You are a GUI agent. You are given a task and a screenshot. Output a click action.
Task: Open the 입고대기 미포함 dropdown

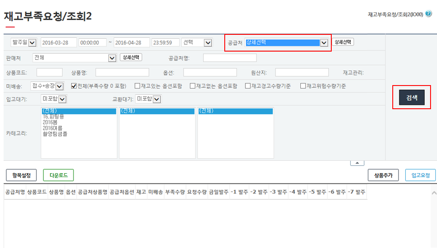(62, 99)
